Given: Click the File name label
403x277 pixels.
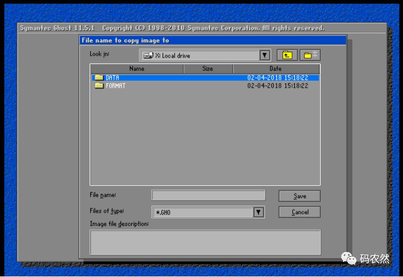Looking at the screenshot, I should point(103,195).
